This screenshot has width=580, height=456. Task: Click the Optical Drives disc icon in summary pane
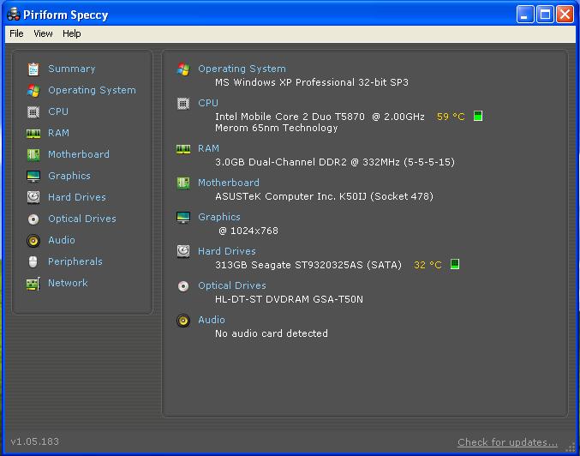tap(183, 286)
